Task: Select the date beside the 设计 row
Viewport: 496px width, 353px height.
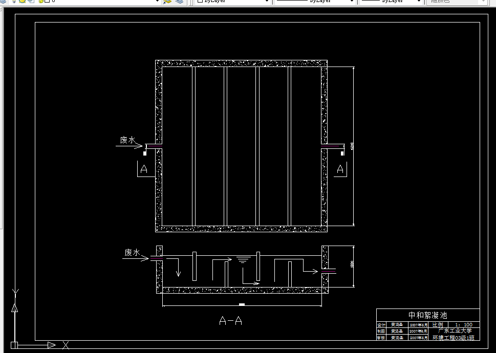Action: (x=419, y=325)
